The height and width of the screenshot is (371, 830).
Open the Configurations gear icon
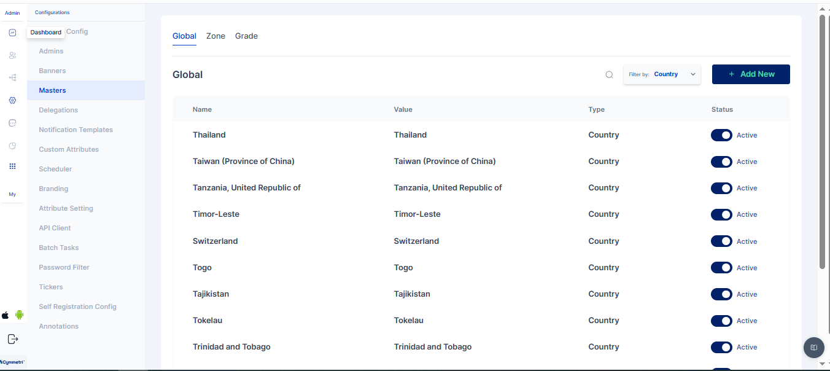click(12, 100)
